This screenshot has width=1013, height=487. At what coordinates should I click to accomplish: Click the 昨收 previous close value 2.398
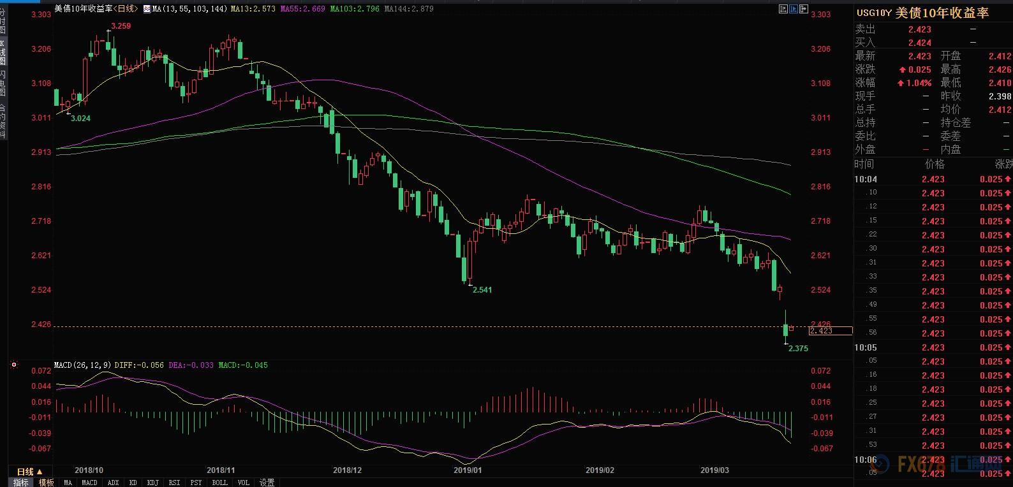click(1000, 96)
